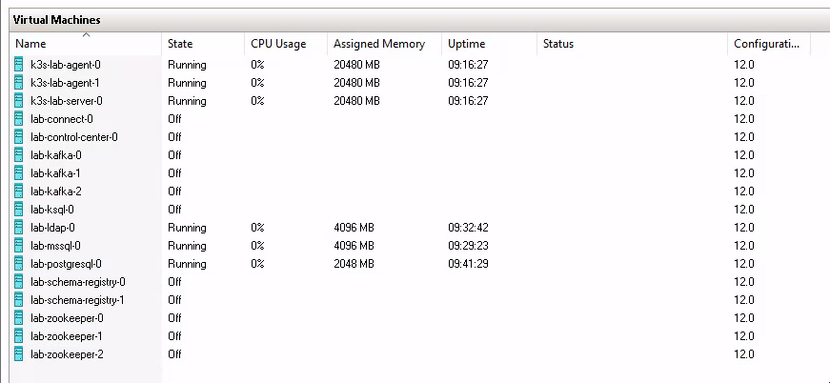Viewport: 830px width, 383px height.
Task: Click the k3s-lab-server-0 VM icon
Action: point(19,101)
